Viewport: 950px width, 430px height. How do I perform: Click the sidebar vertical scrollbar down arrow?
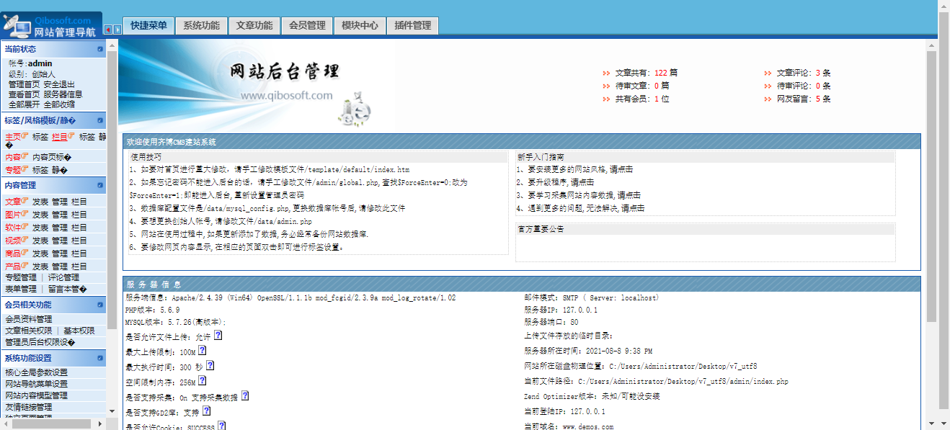coord(112,411)
